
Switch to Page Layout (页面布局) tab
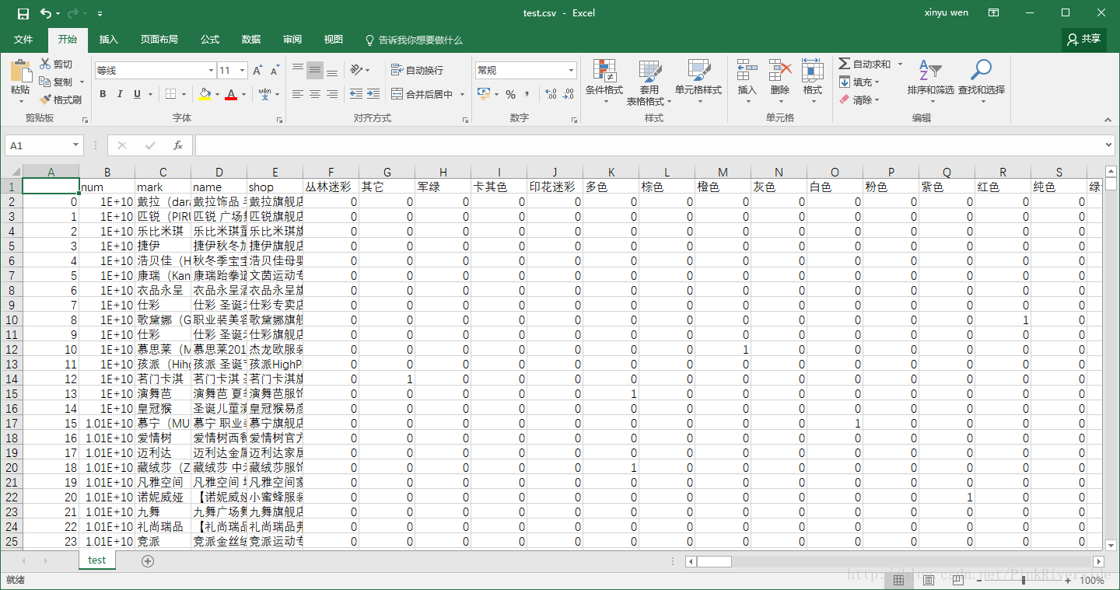(159, 40)
